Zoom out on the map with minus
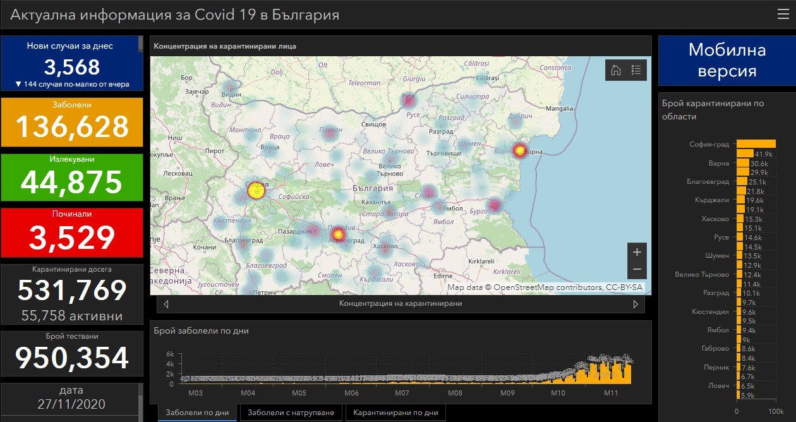Image resolution: width=796 pixels, height=422 pixels. [x=637, y=270]
